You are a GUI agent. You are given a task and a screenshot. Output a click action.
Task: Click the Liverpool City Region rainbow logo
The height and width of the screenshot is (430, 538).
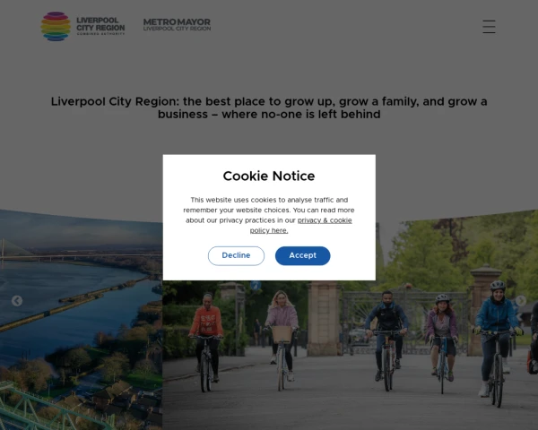point(56,26)
